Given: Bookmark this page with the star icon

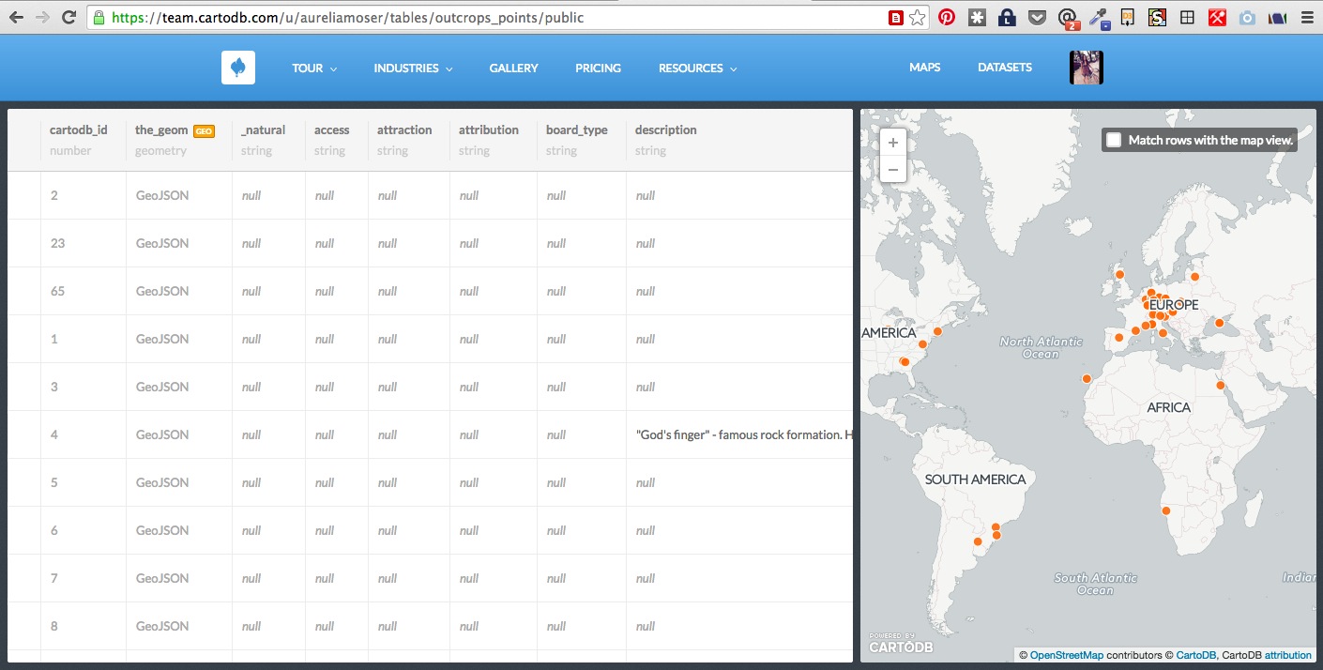Looking at the screenshot, I should 918,17.
